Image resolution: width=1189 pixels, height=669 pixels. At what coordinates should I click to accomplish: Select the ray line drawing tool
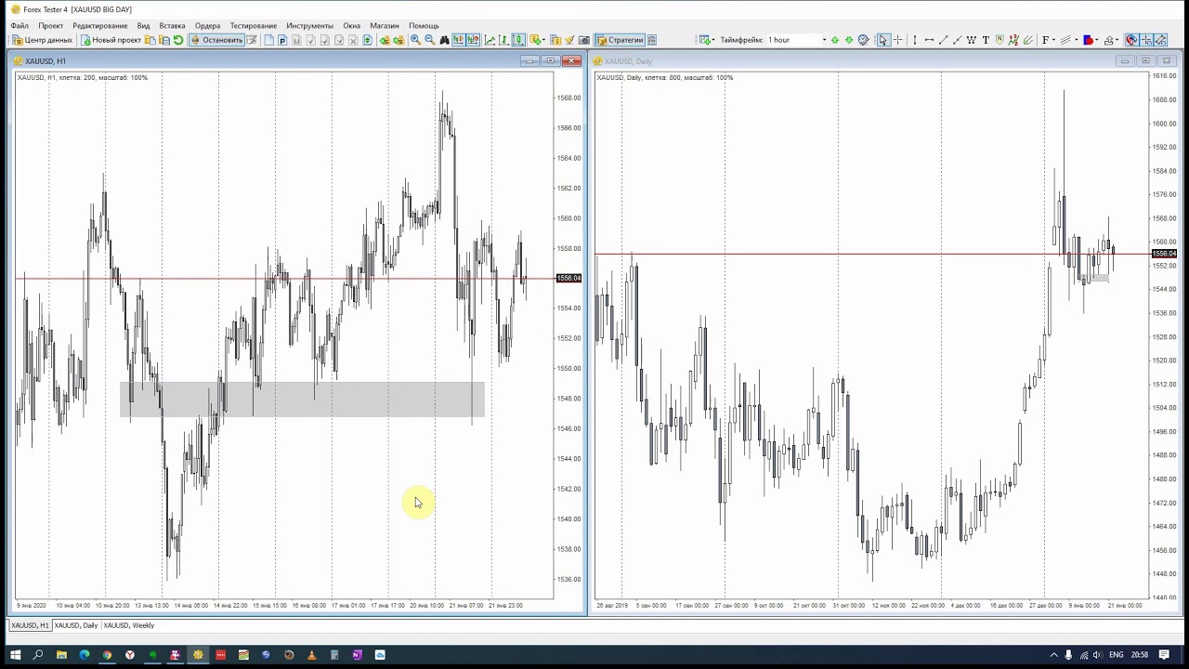pyautogui.click(x=957, y=40)
